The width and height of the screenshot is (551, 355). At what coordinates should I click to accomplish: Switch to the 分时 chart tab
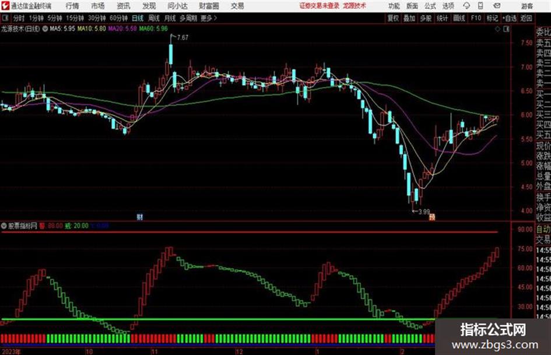tap(19, 18)
